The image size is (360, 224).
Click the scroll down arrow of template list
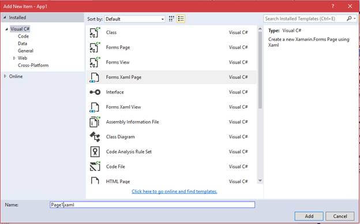(260, 181)
